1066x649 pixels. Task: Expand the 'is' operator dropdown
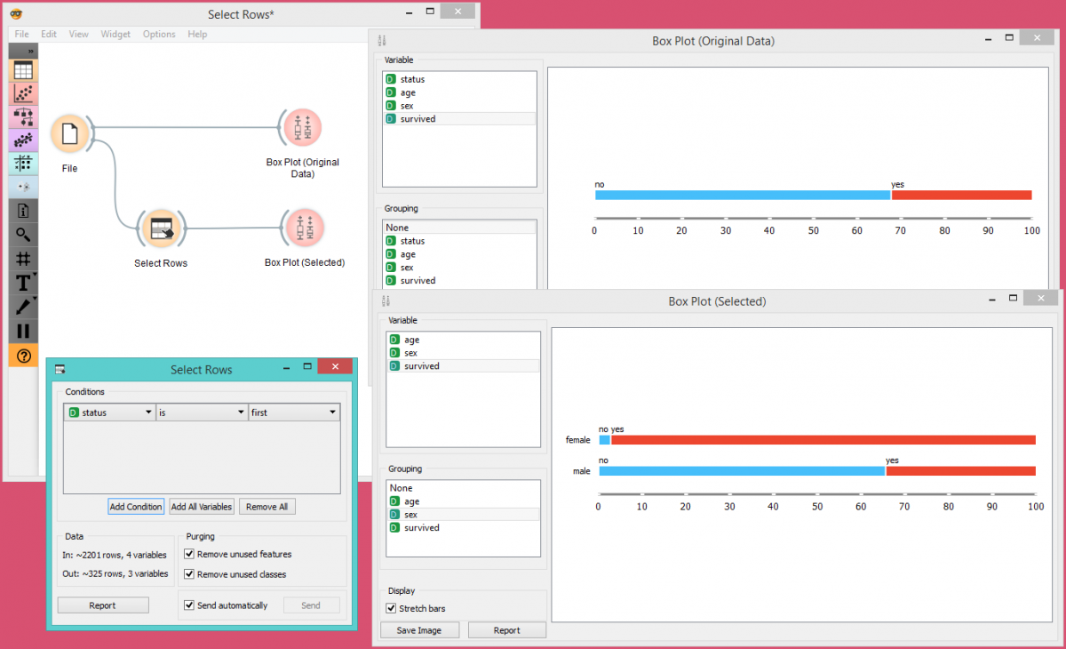(202, 413)
